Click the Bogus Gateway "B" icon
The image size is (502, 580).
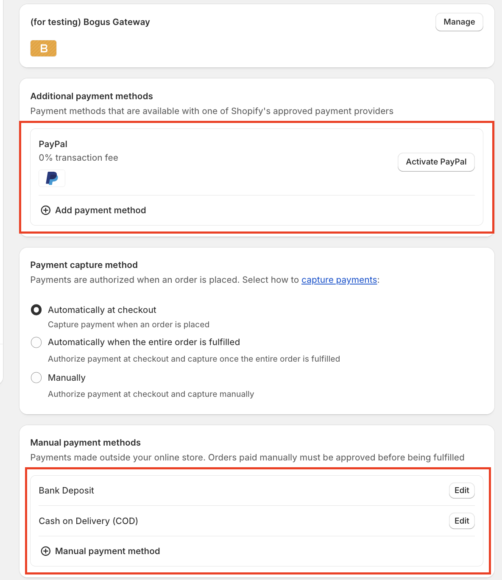point(43,48)
